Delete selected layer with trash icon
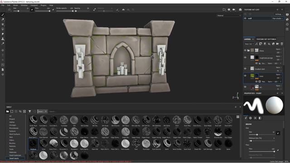290x163 pixels. point(282,44)
